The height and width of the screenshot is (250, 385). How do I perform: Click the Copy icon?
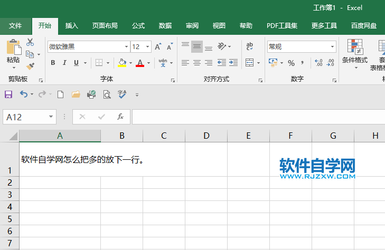(x=30, y=54)
